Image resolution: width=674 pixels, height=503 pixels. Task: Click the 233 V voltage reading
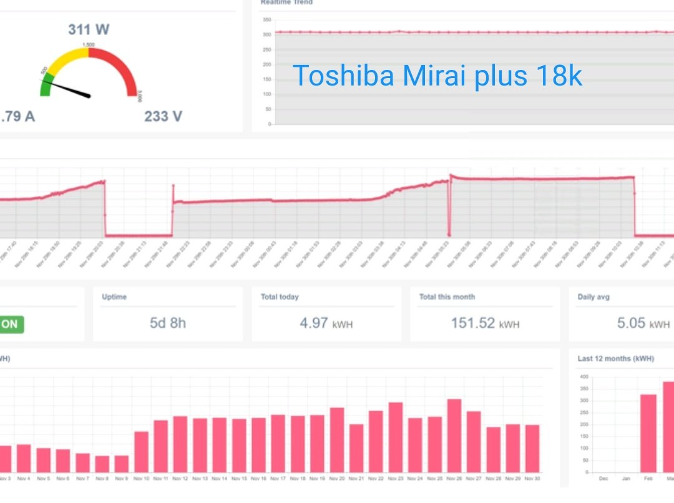pos(163,116)
